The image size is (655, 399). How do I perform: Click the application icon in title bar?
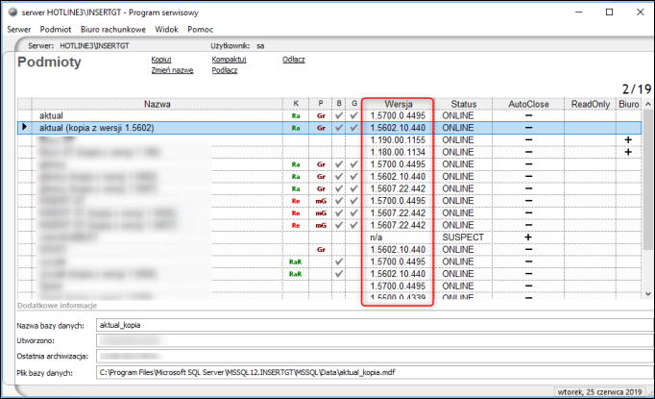pyautogui.click(x=12, y=12)
